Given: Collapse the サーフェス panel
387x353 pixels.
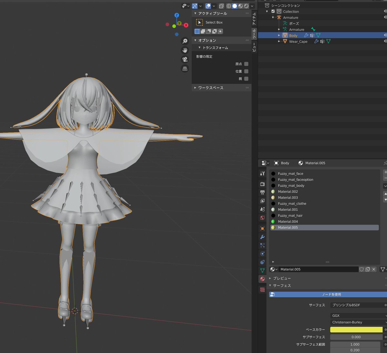Looking at the screenshot, I should [270, 286].
